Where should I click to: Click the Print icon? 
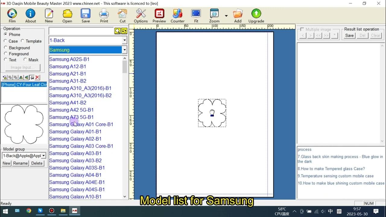(x=104, y=14)
